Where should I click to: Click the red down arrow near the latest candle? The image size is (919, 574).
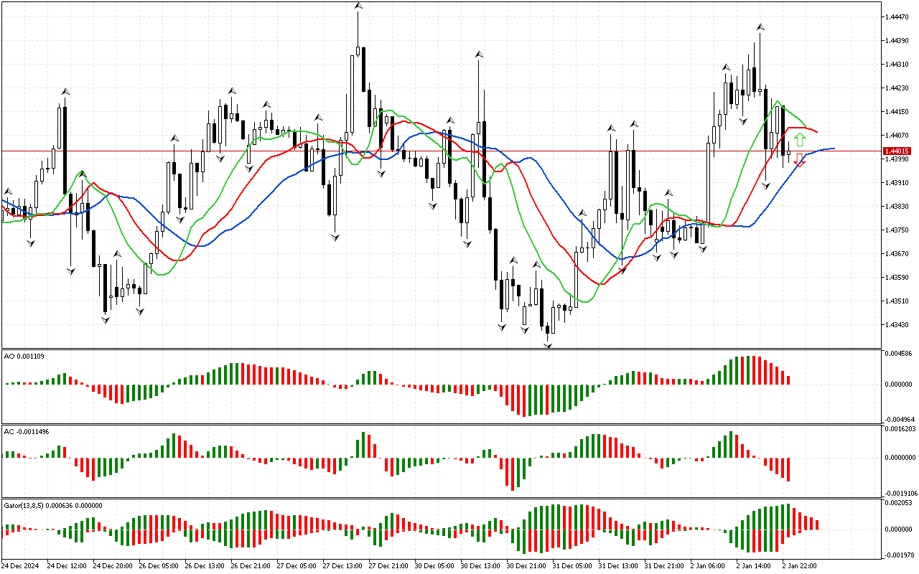pos(800,161)
